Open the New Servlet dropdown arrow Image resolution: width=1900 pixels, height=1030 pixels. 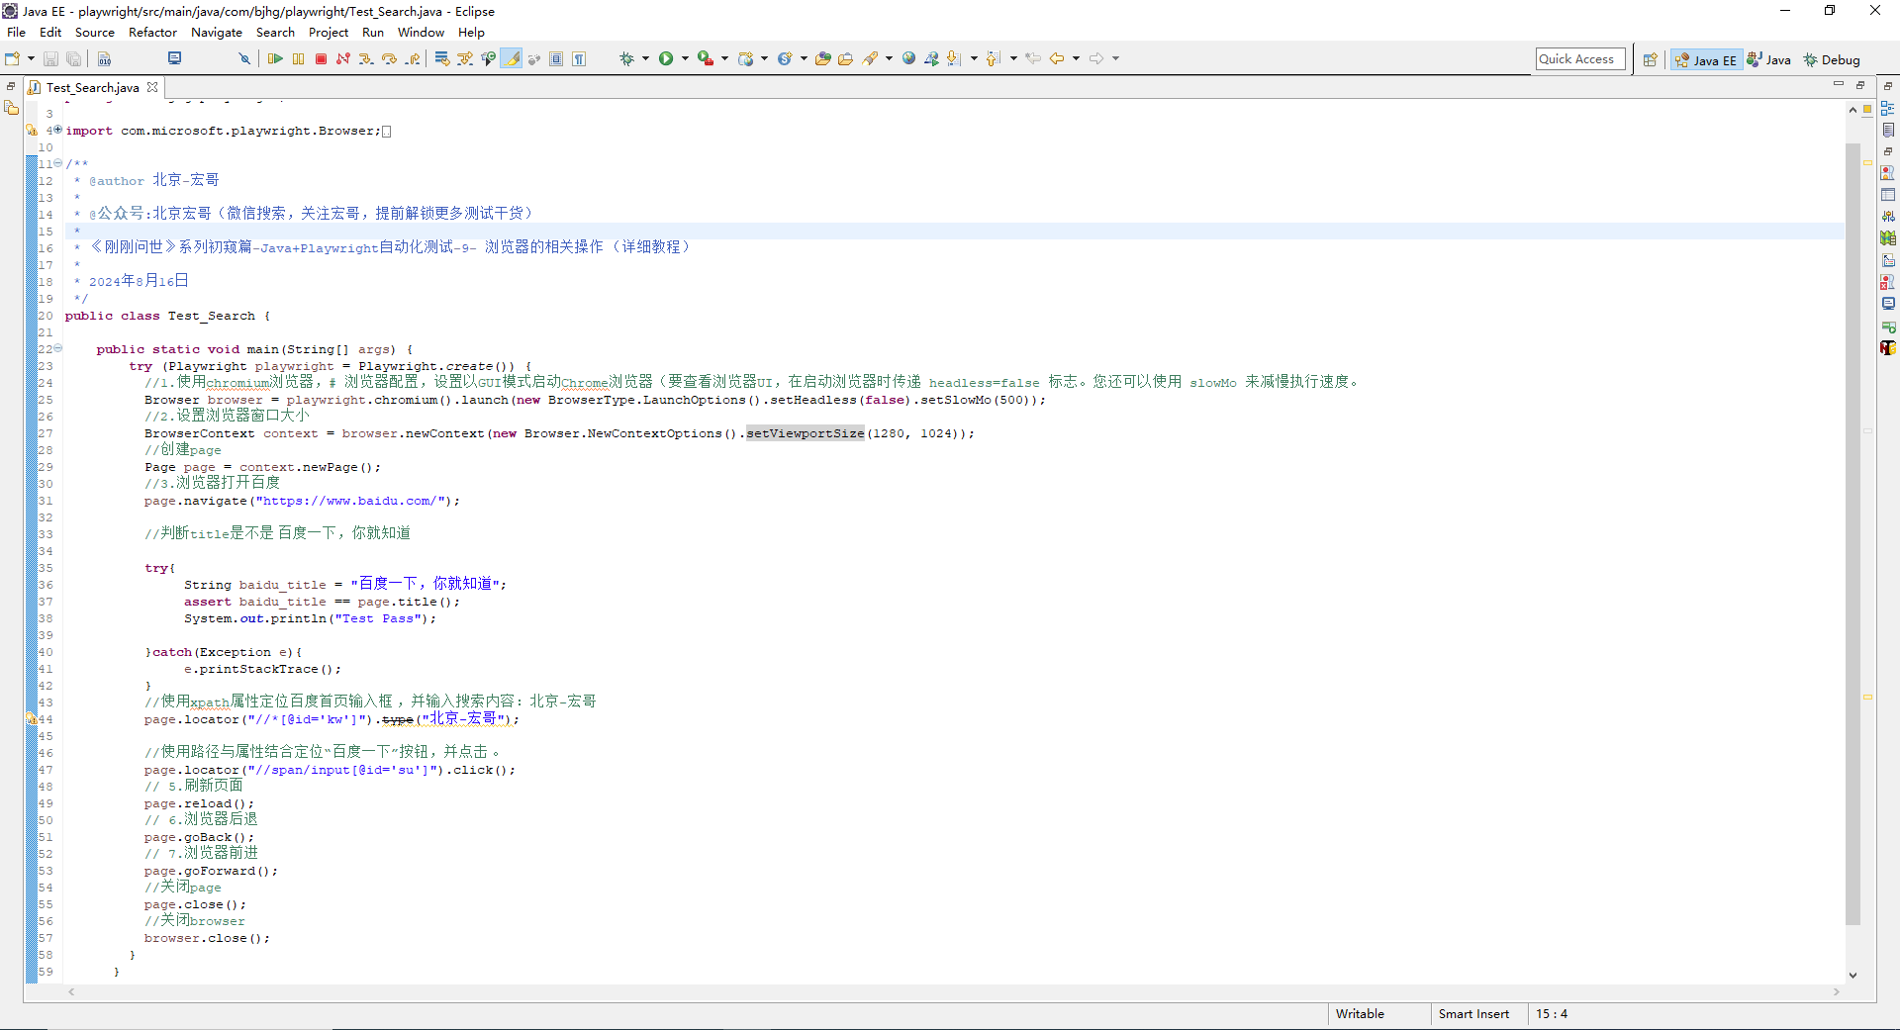(x=804, y=59)
